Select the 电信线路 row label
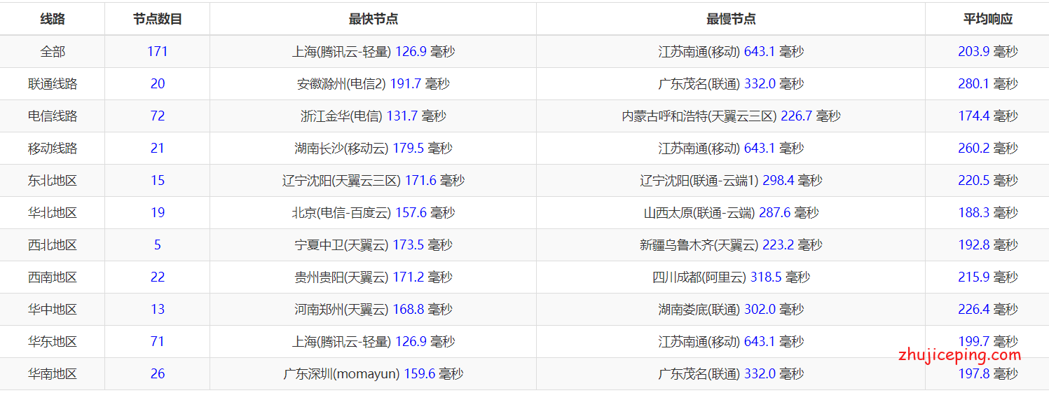Screen dimensions: 1049x393 53,116
